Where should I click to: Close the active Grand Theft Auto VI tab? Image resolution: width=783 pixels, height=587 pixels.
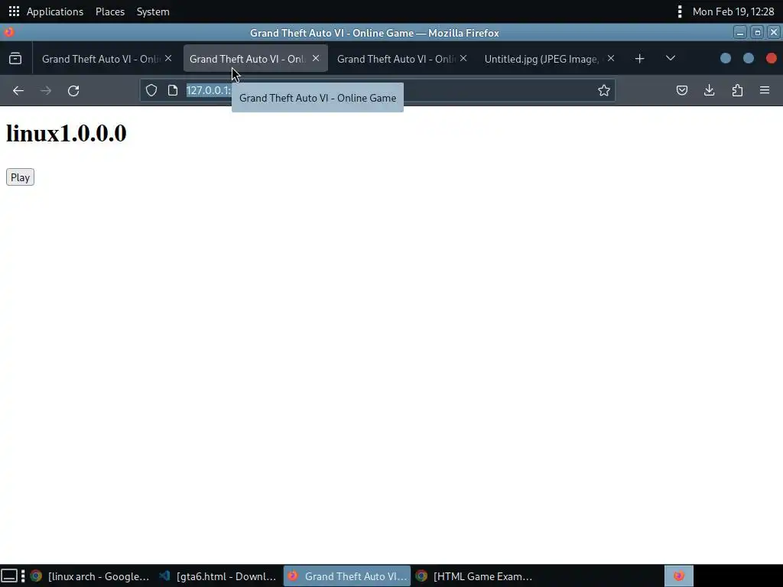pyautogui.click(x=316, y=58)
